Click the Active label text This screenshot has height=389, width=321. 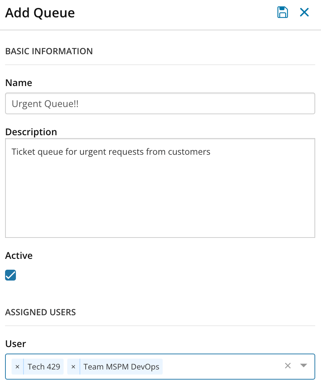coord(19,256)
